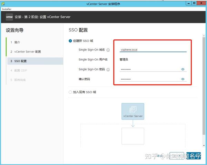The height and width of the screenshot is (165, 207).
Task: Select step 3 SSO 配置
Action: [x=35, y=61]
